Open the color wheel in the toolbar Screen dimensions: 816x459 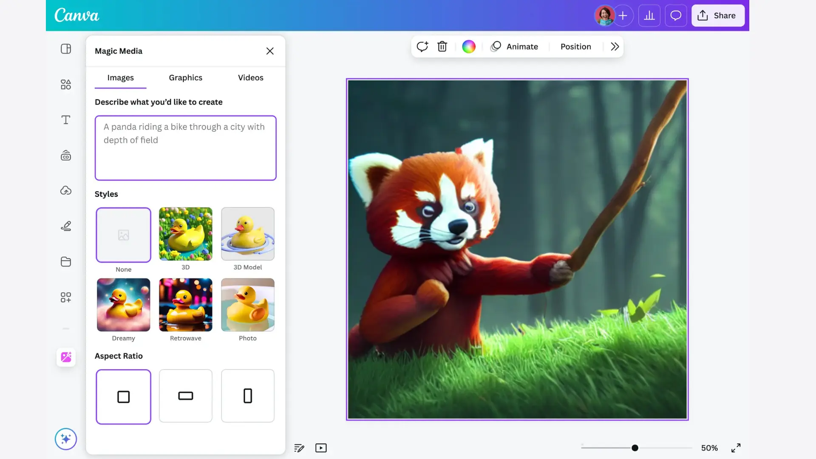click(x=468, y=46)
